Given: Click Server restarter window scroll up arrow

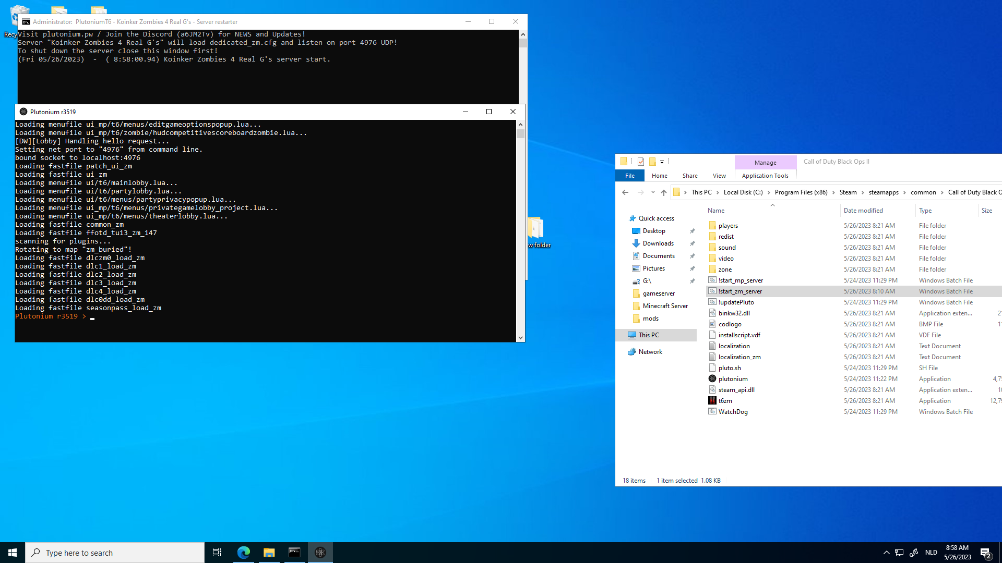Looking at the screenshot, I should [x=523, y=34].
